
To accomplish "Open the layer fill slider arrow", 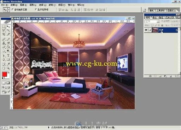I will tap(179, 25).
